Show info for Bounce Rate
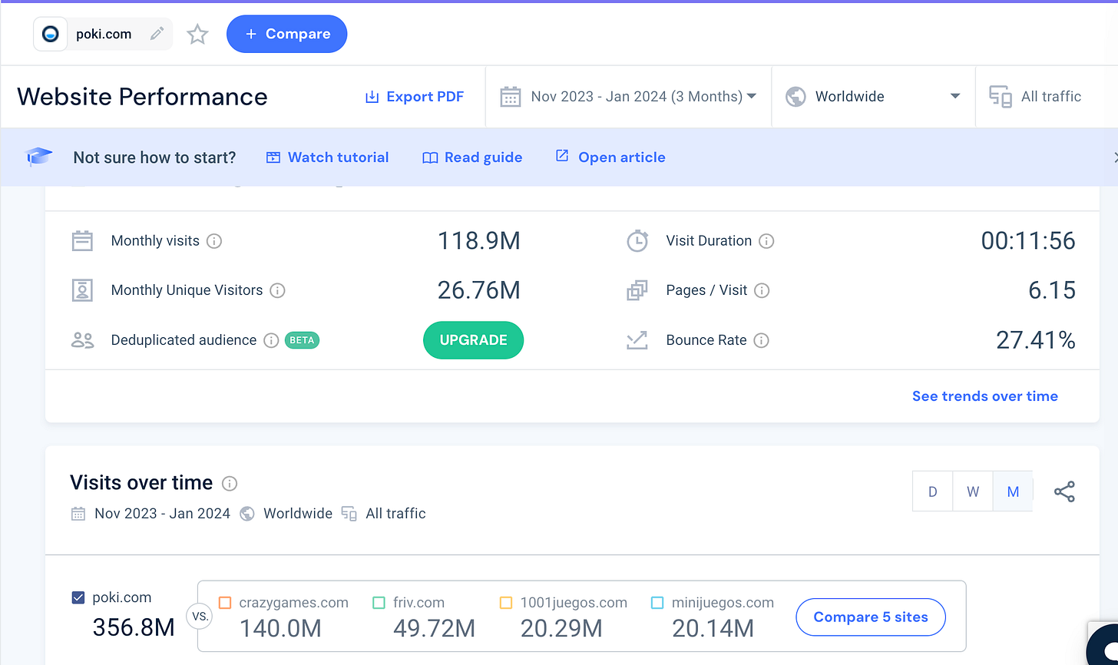1118x665 pixels. 761,340
